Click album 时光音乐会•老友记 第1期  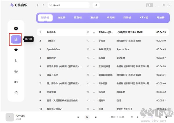click(129, 41)
